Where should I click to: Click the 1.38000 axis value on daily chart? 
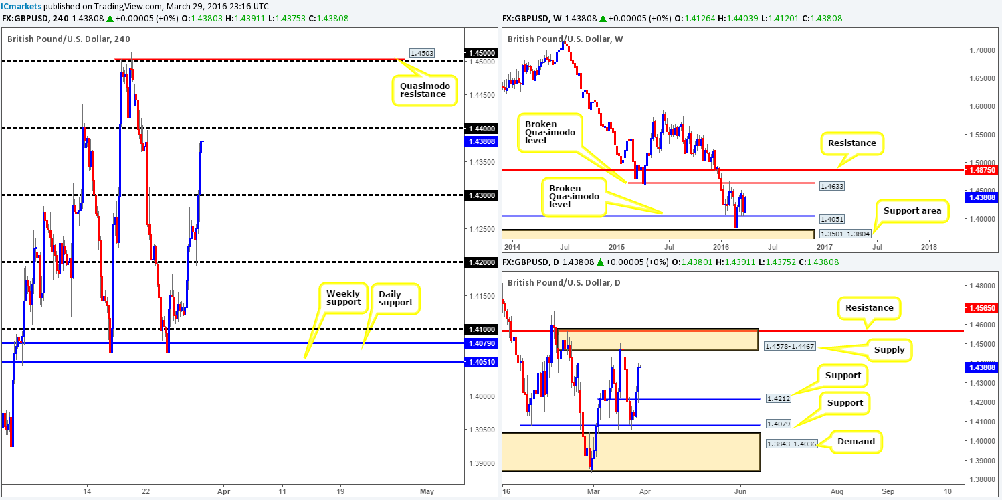[983, 480]
